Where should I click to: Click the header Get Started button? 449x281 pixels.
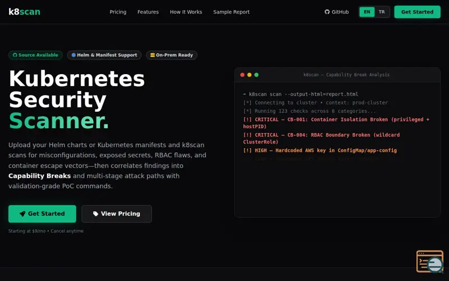tap(417, 12)
